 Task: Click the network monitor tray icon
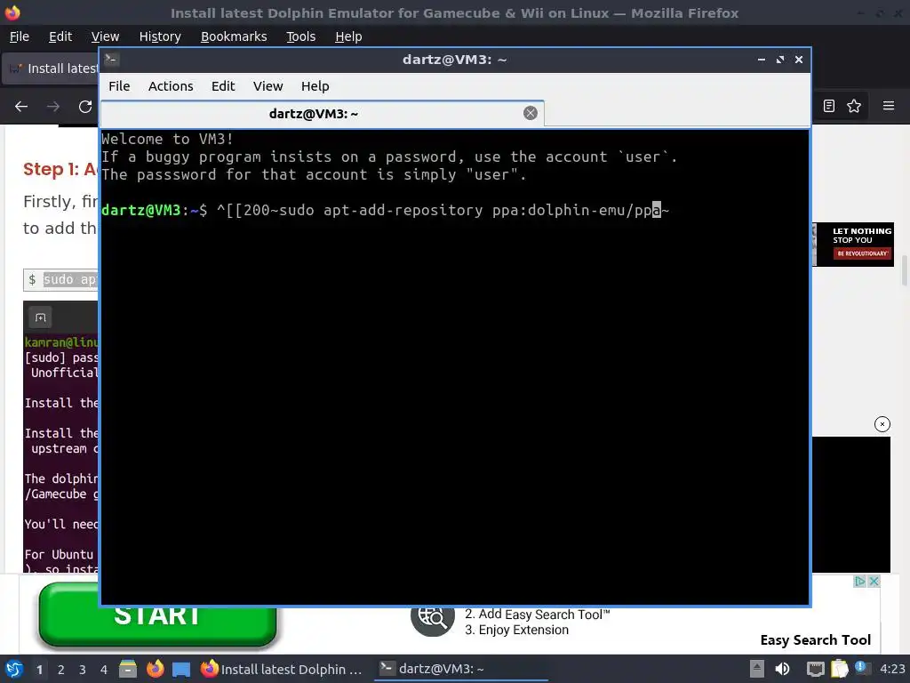point(816,669)
